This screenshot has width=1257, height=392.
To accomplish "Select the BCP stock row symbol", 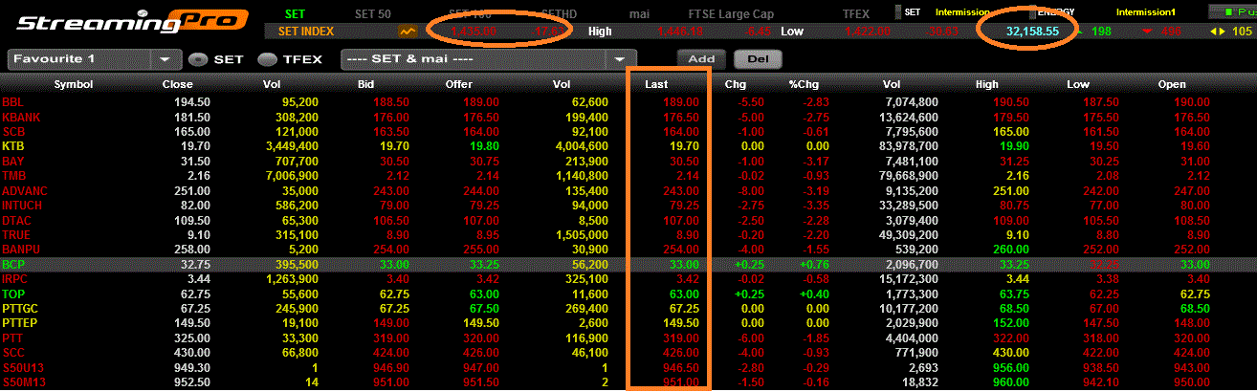I will click(13, 264).
